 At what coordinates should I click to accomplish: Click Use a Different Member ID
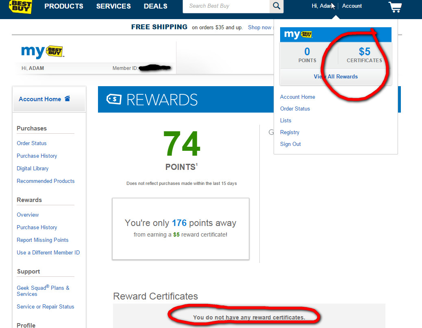tap(48, 253)
